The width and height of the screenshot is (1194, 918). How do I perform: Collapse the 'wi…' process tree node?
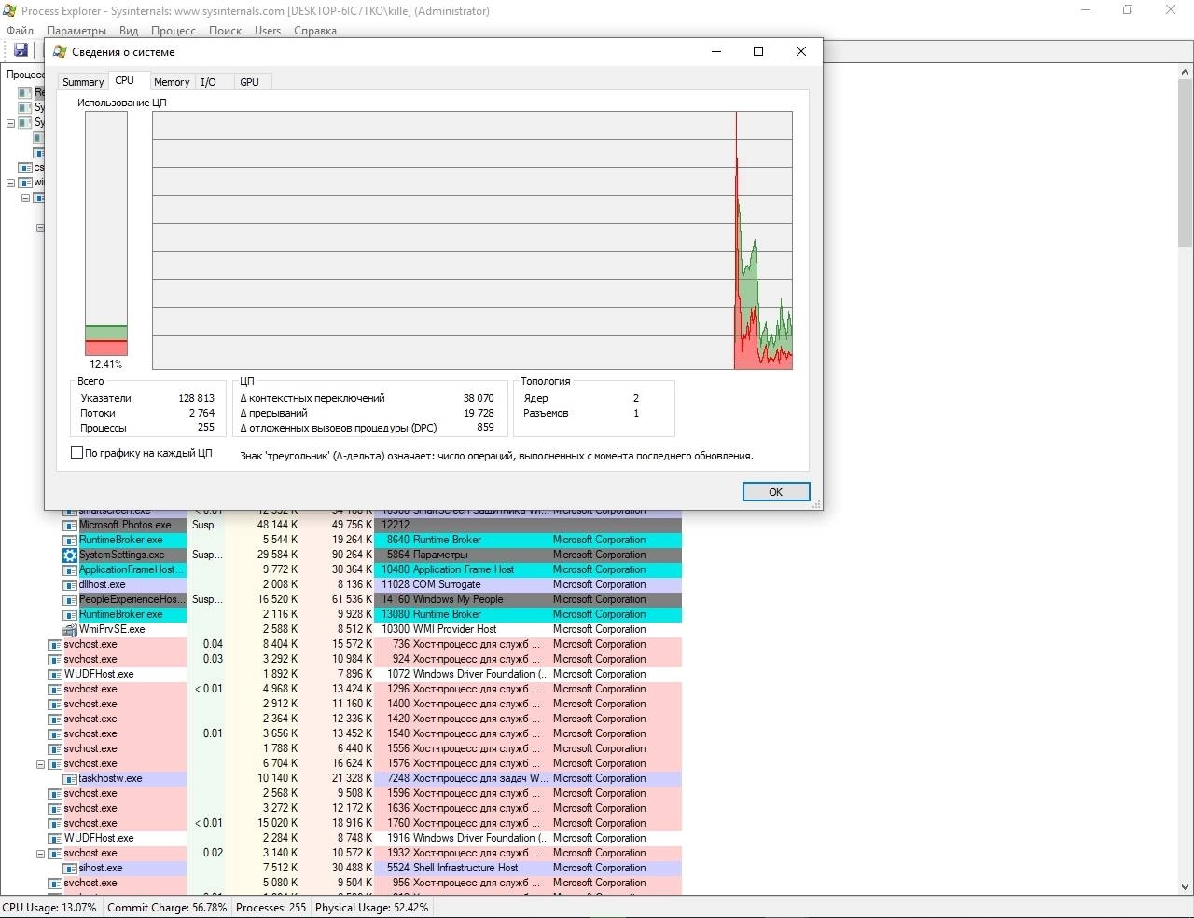click(x=10, y=183)
